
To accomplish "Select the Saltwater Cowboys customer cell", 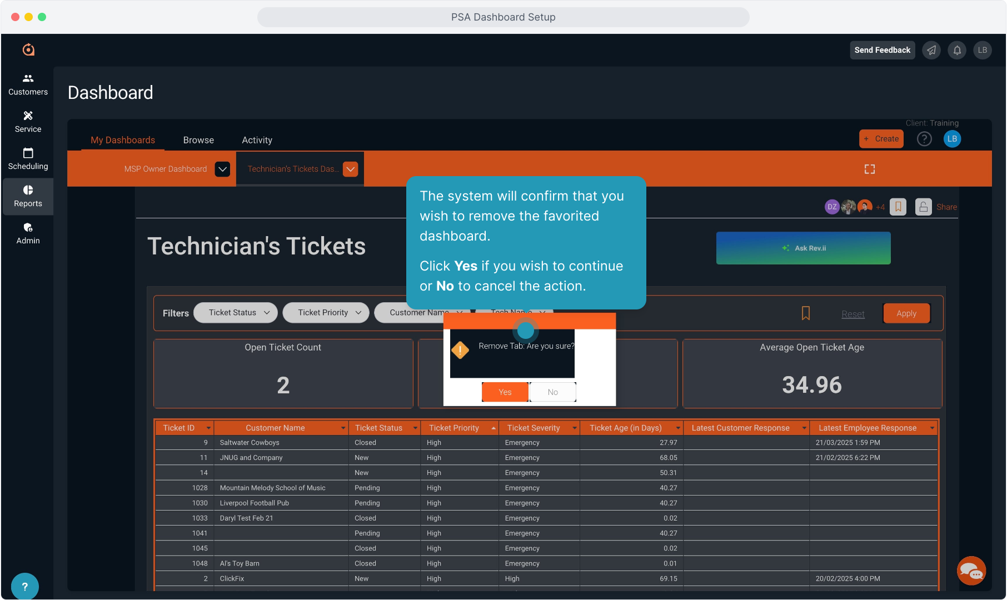I will click(281, 443).
